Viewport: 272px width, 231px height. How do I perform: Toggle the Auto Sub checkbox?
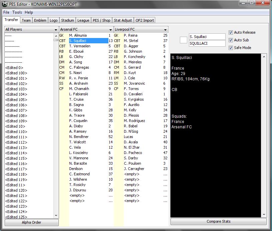click(231, 40)
